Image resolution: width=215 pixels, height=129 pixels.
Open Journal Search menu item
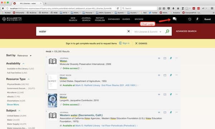click(x=86, y=19)
